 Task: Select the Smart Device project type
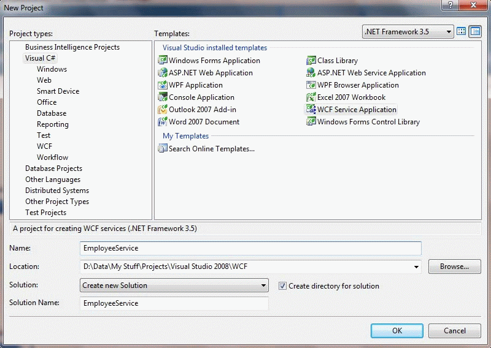coord(58,91)
